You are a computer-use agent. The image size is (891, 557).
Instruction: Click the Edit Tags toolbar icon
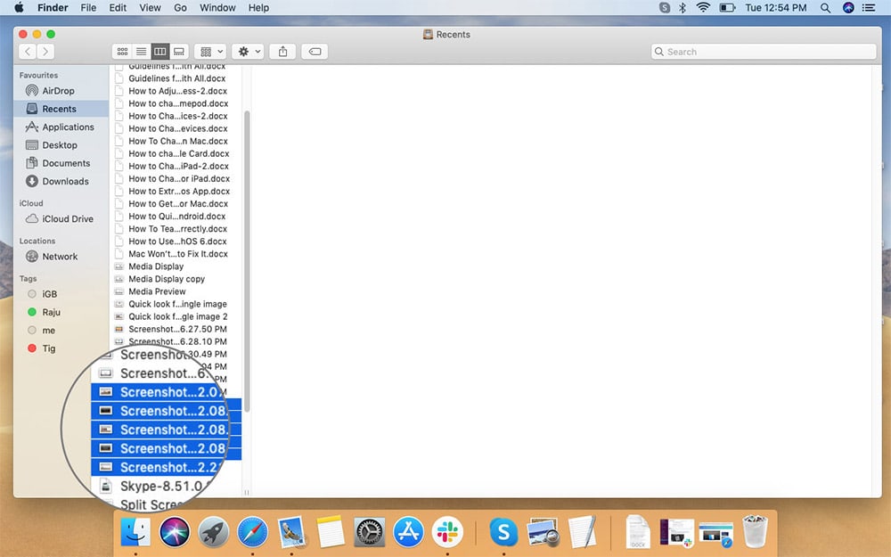point(314,51)
